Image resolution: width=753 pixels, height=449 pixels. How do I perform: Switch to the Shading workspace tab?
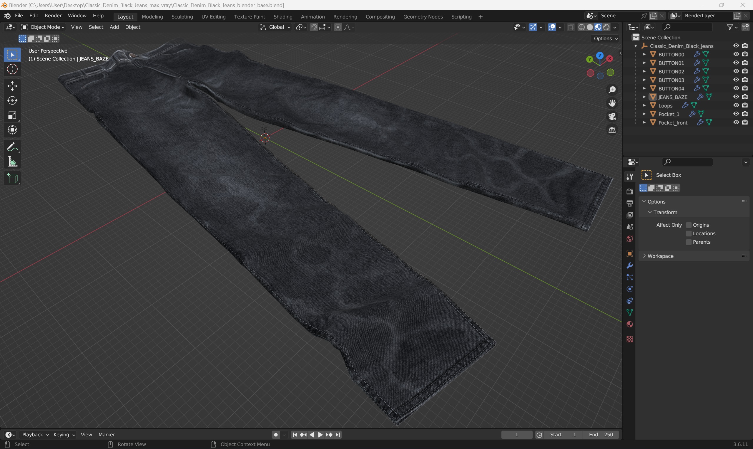283,17
